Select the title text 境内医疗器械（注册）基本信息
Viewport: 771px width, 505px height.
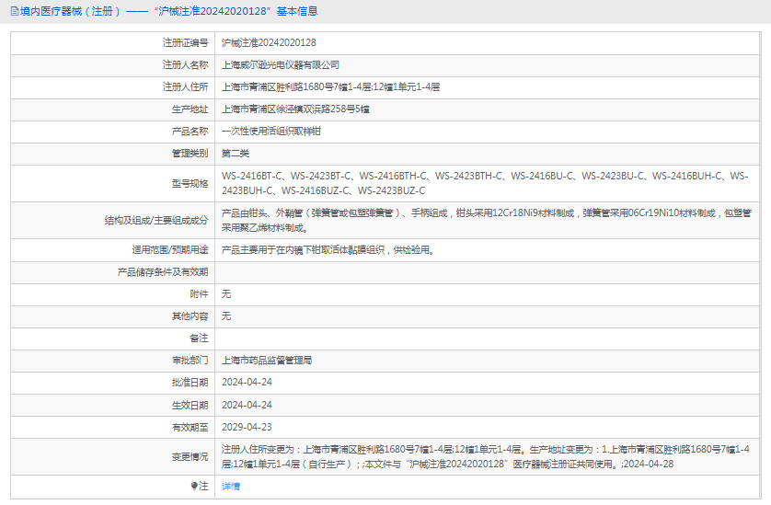point(169,11)
